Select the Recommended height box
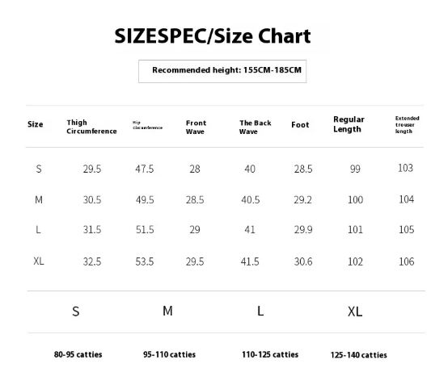Image resolution: width=431 pixels, height=368 pixels. pyautogui.click(x=222, y=71)
